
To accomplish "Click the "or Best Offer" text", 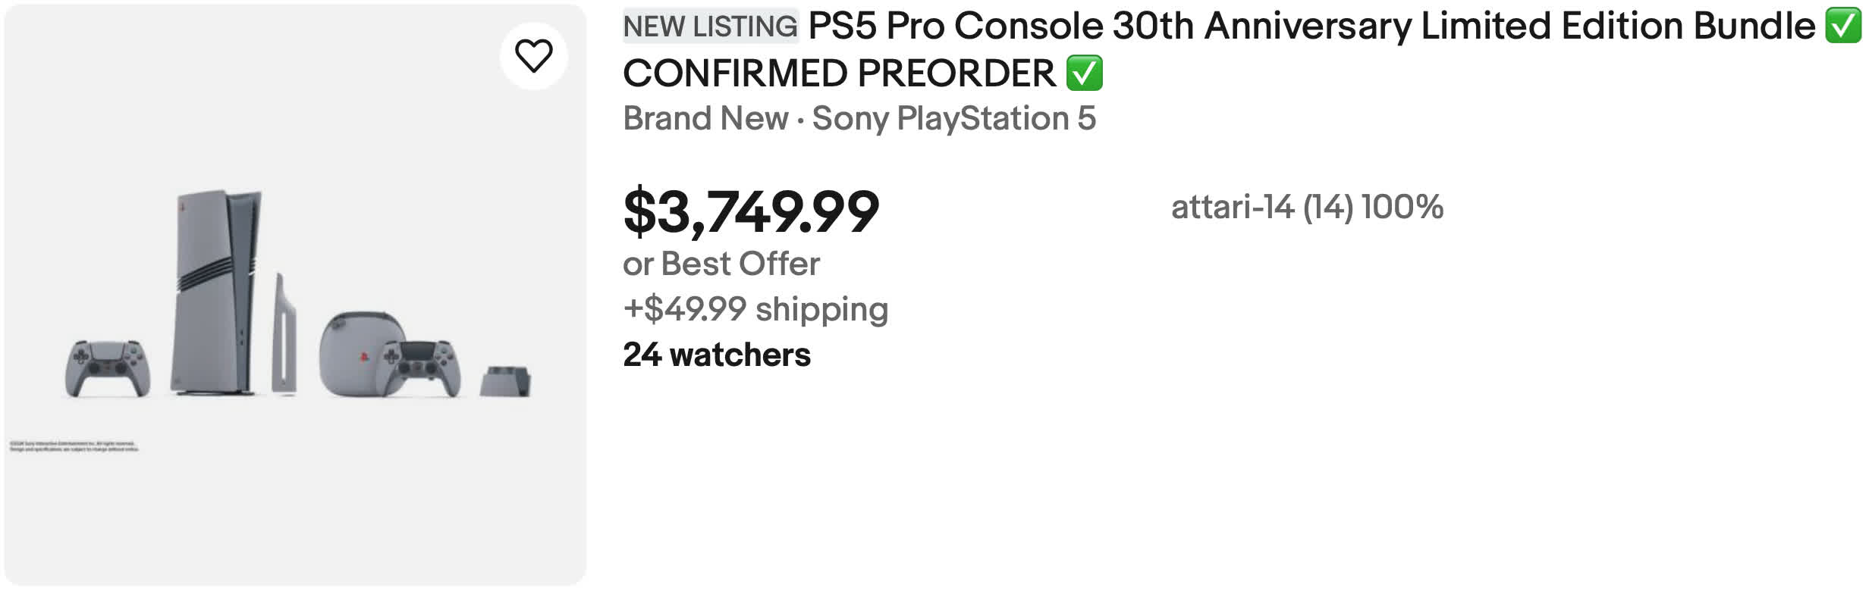I will tap(721, 264).
